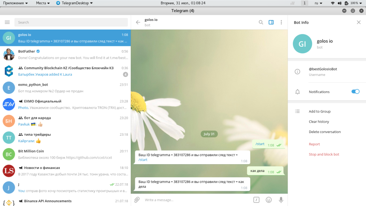366x206 pixels.
Task: Toggle the right info side panel
Action: (x=271, y=22)
